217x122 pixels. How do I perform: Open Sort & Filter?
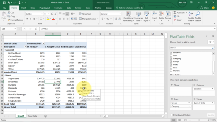tap(191, 17)
